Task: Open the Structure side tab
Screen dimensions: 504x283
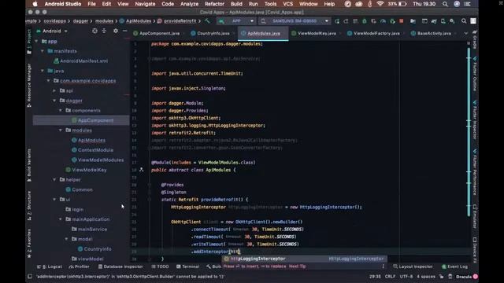Action: (29, 206)
